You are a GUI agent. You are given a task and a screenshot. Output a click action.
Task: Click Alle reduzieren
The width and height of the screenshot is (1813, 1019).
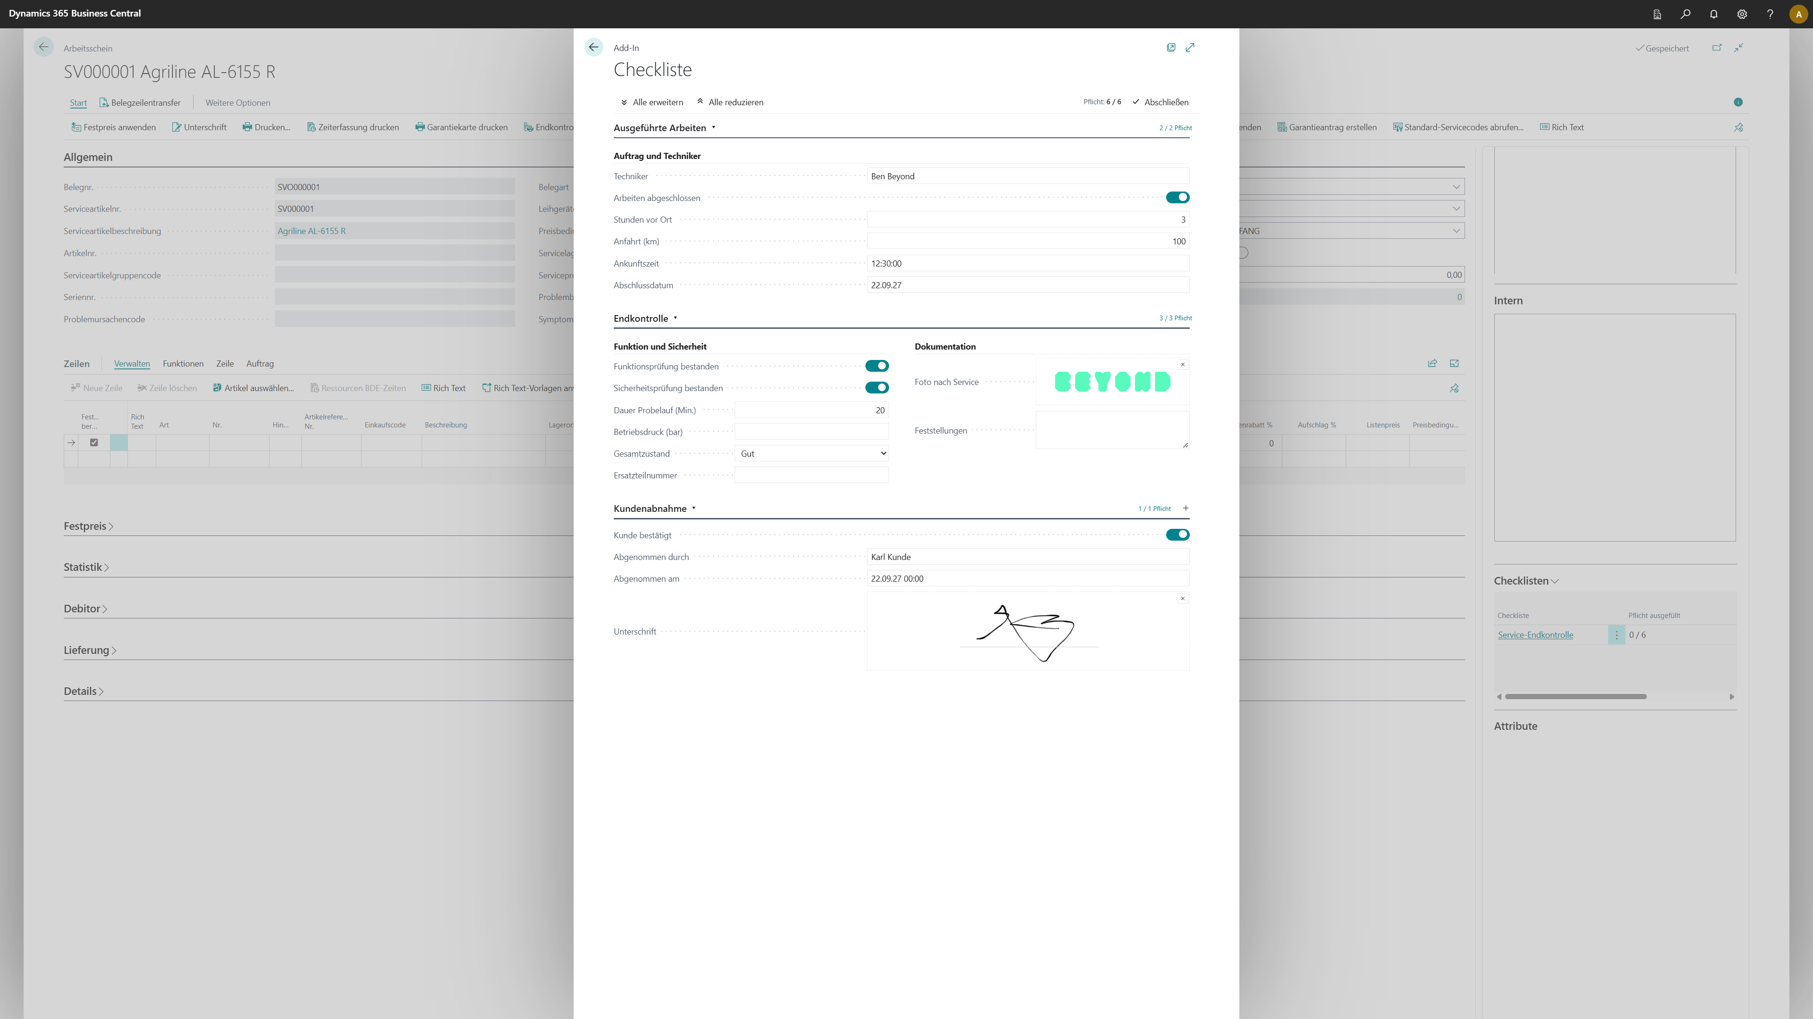click(x=730, y=102)
